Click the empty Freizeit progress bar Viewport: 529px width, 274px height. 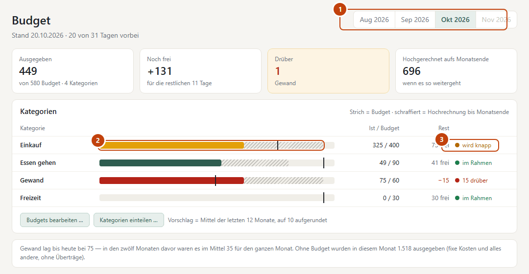point(217,198)
